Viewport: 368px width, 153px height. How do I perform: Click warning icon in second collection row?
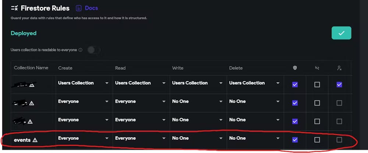click(x=32, y=103)
